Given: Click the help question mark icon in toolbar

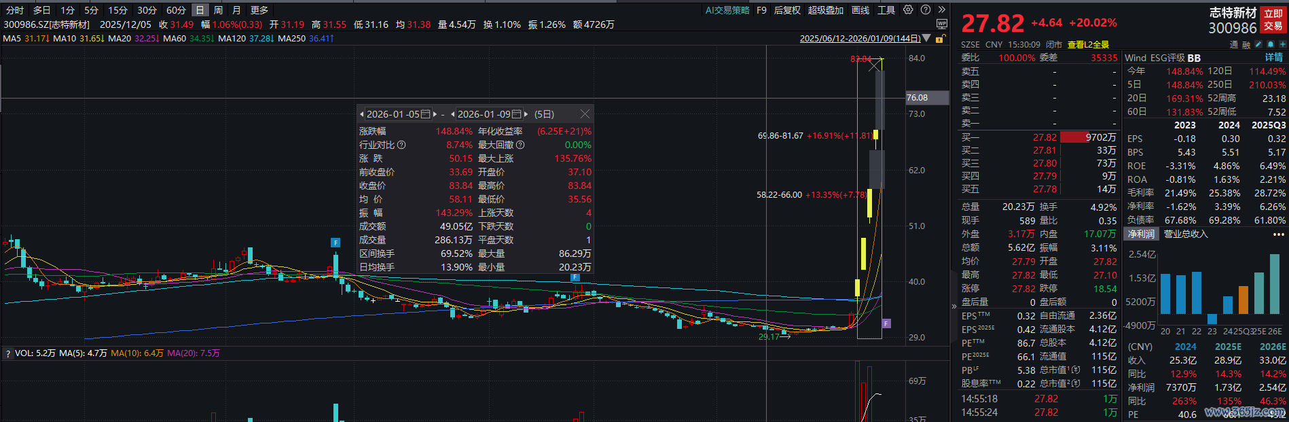Looking at the screenshot, I should click(926, 10).
